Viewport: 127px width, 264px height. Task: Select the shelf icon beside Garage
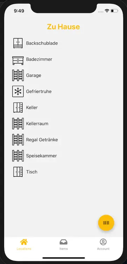18,75
